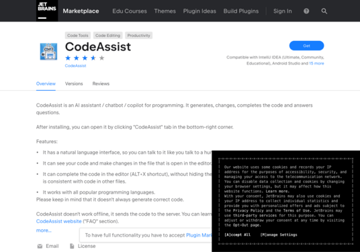Click [A]ccept All in the cookie banner
Screen dimensions: 360x252
pyautogui.click(x=237, y=235)
